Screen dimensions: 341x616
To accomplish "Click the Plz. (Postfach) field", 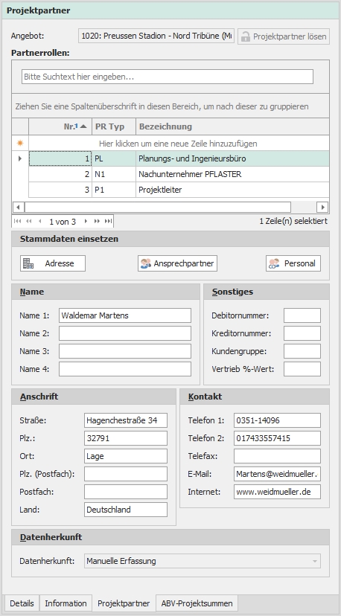I will [x=126, y=474].
